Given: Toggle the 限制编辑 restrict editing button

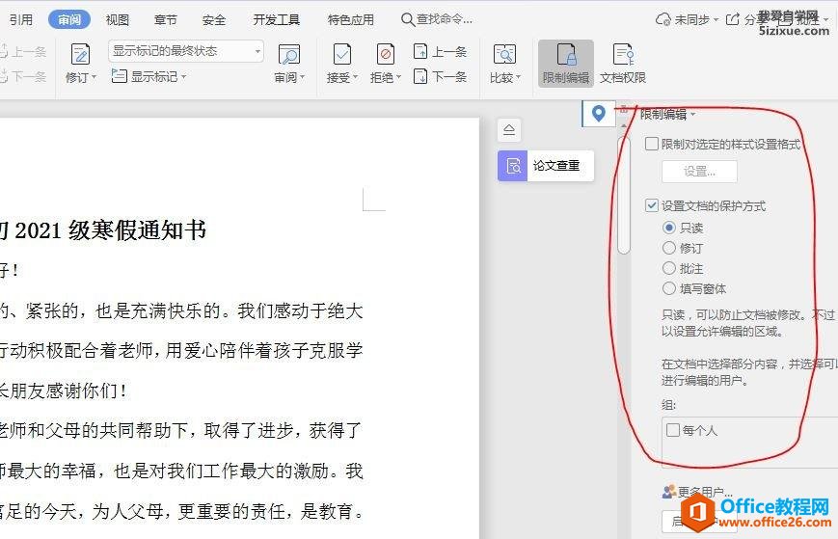Looking at the screenshot, I should tap(566, 64).
